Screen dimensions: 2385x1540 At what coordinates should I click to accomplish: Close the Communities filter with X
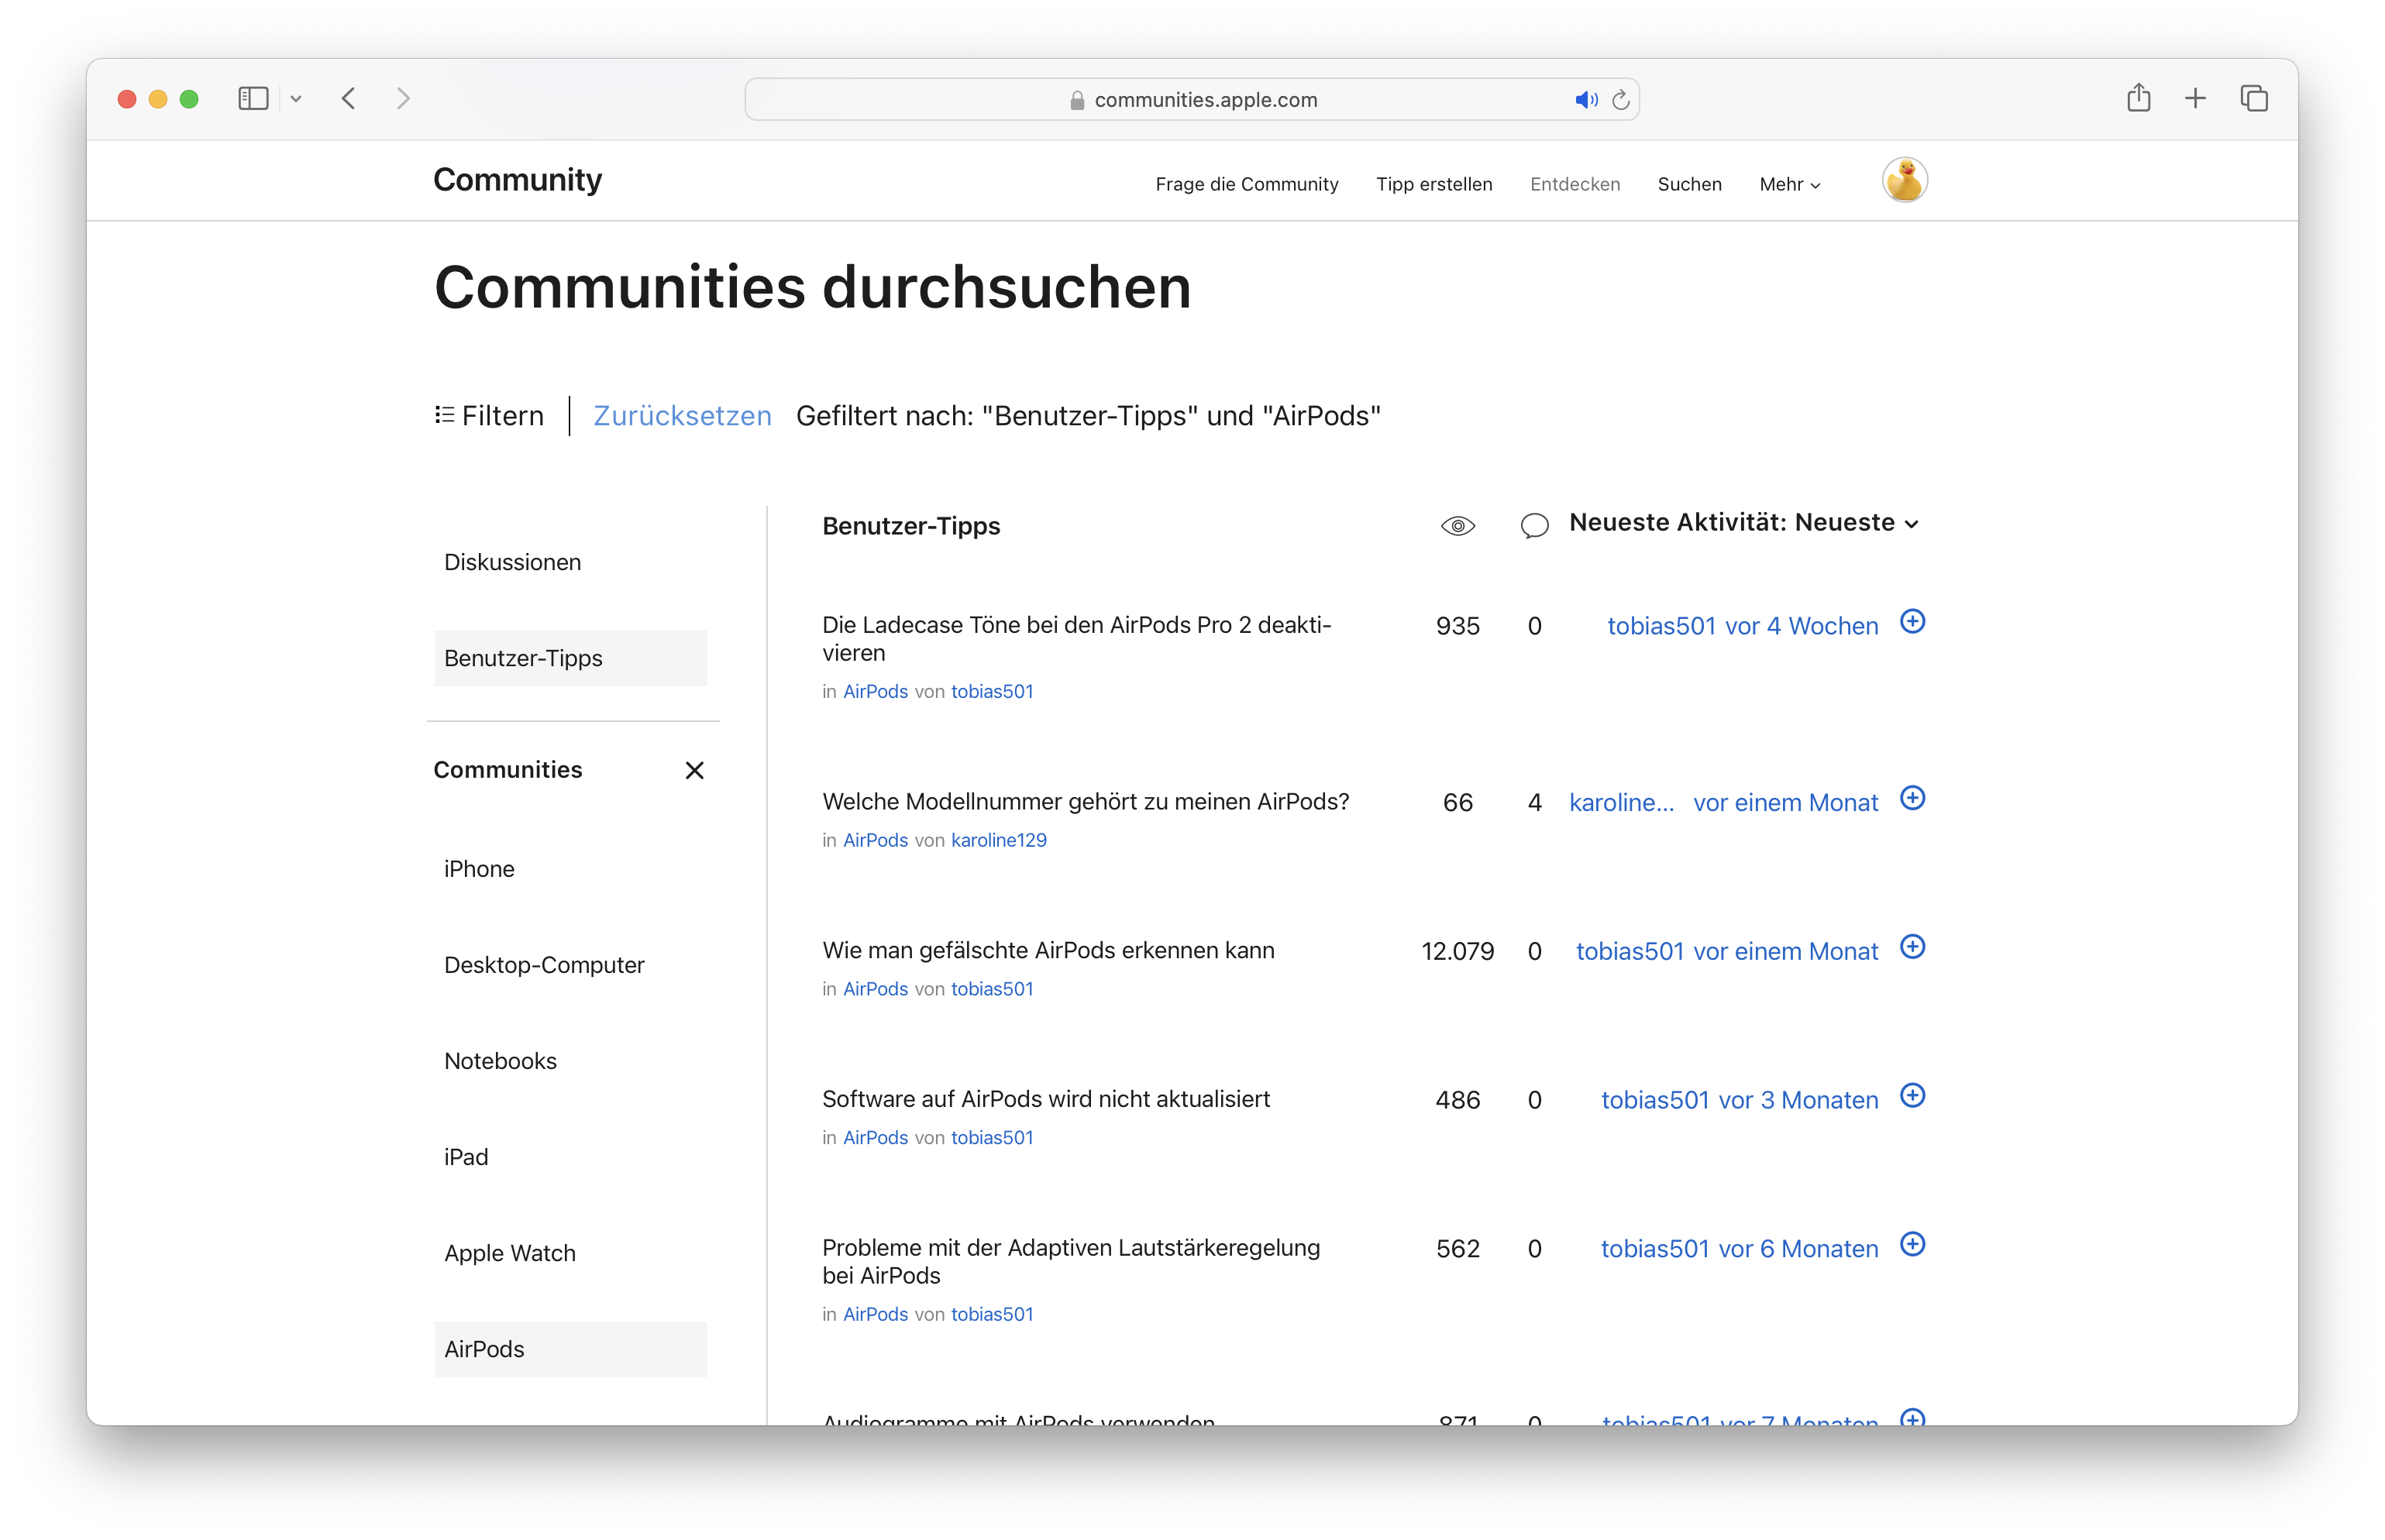694,770
